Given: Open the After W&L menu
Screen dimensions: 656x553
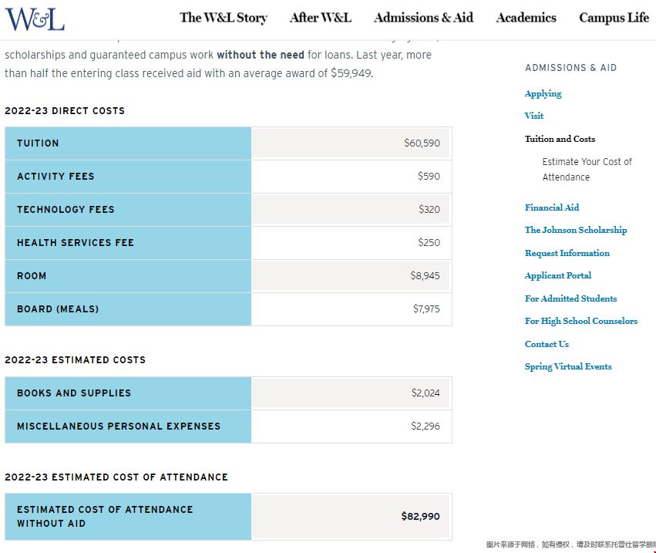Looking at the screenshot, I should [320, 18].
